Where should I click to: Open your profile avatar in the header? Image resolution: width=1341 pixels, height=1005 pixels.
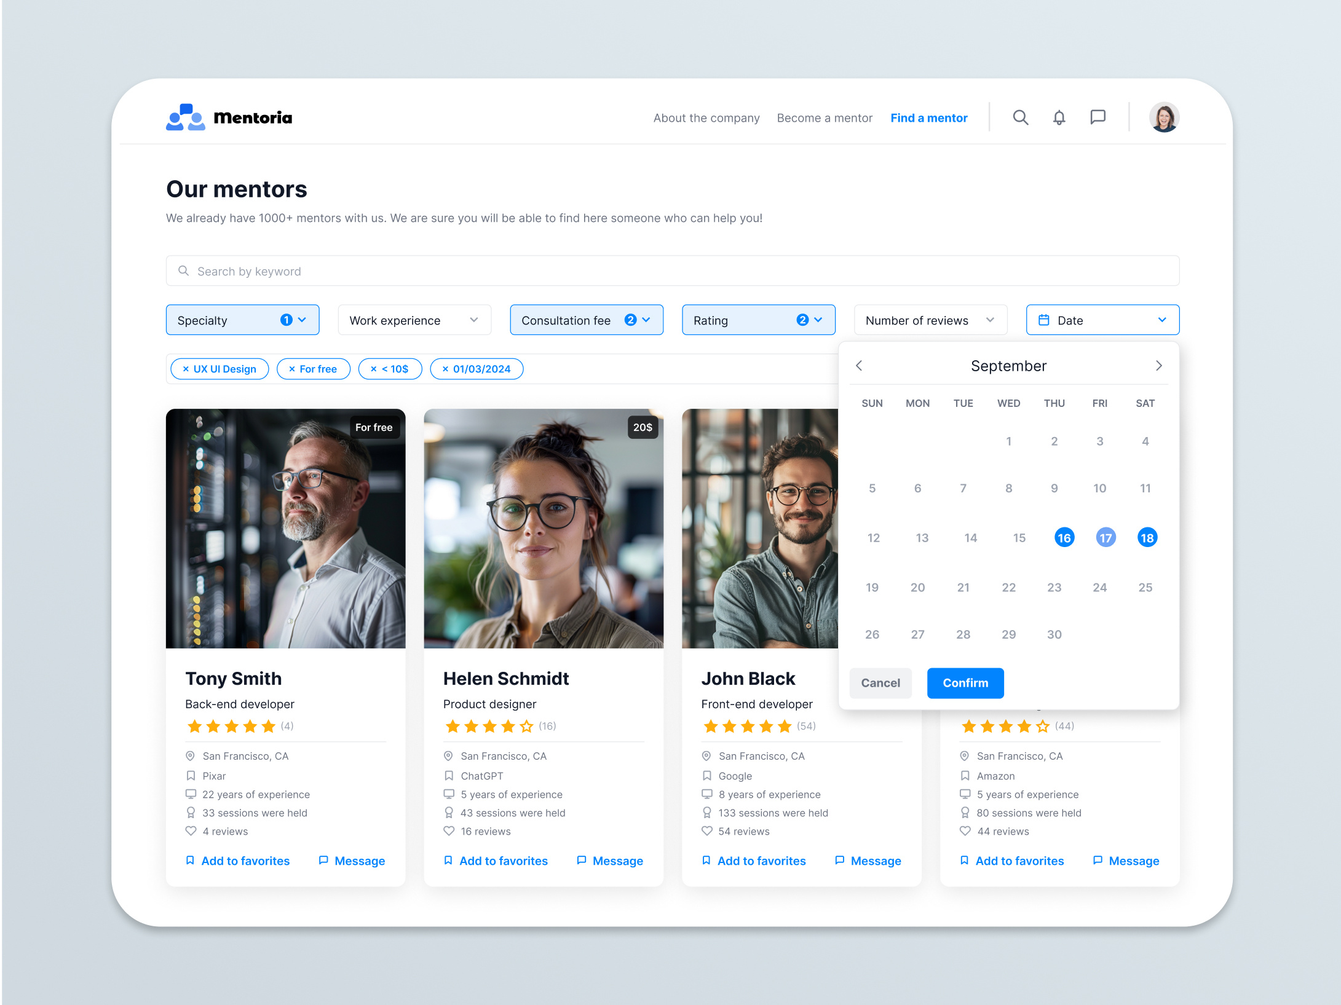click(x=1165, y=117)
